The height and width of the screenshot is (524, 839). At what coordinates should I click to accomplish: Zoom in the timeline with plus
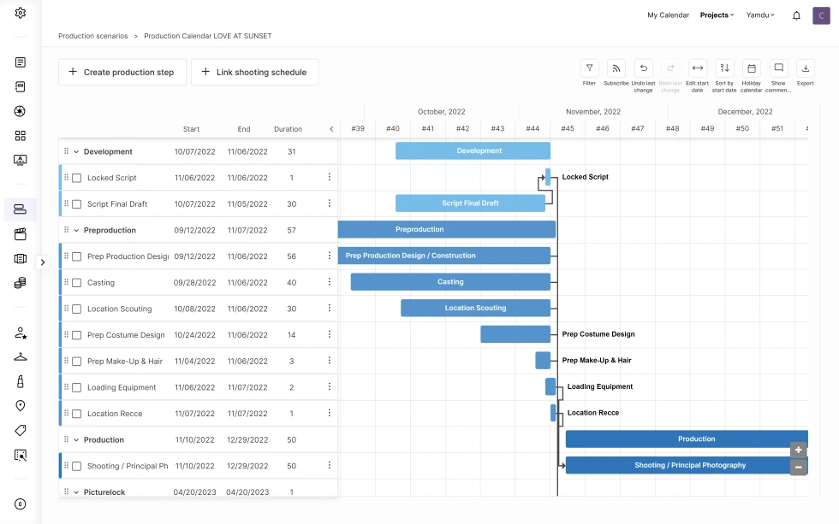(x=798, y=450)
